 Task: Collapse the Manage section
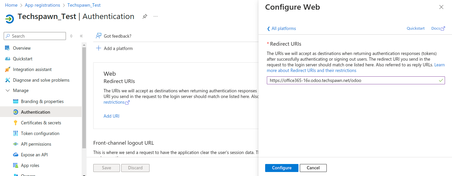coord(8,91)
